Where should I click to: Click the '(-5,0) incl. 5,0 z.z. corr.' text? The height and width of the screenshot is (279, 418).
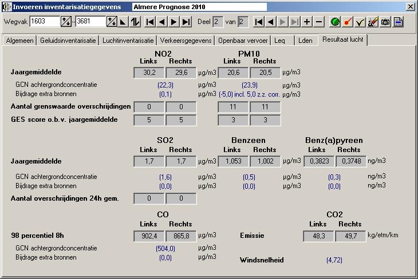point(249,94)
